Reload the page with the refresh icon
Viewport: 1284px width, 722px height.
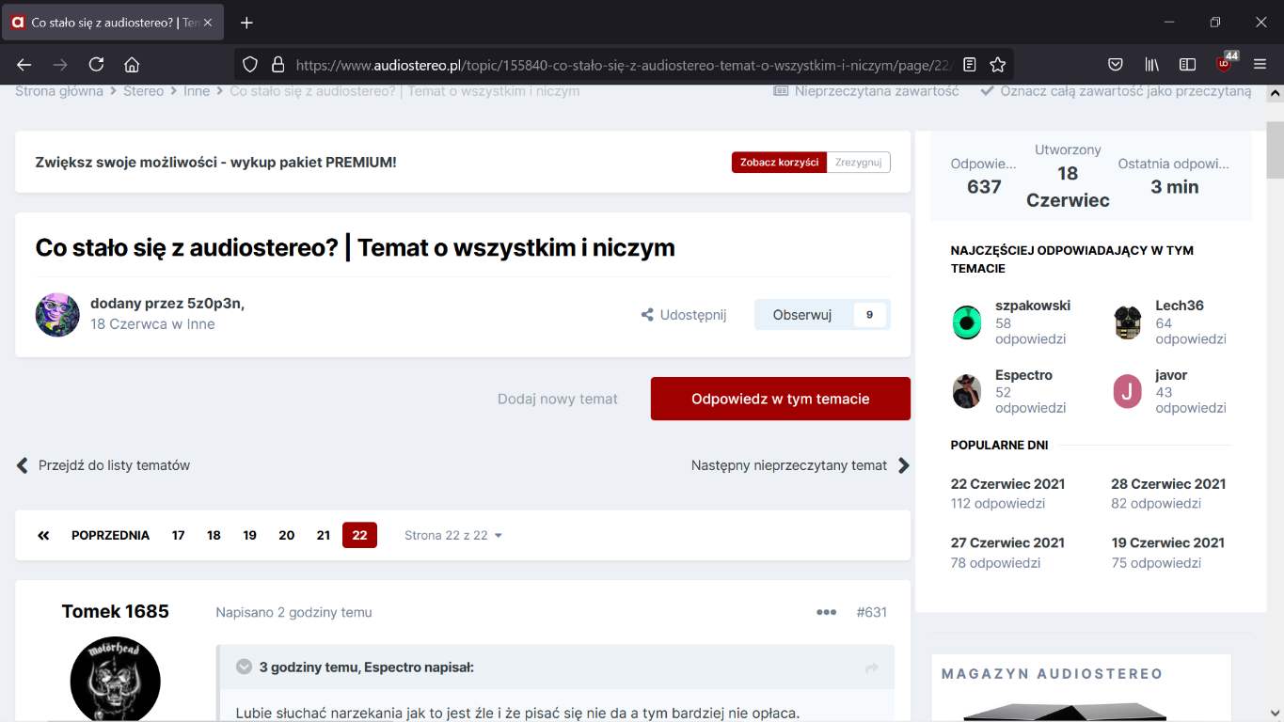click(x=96, y=65)
